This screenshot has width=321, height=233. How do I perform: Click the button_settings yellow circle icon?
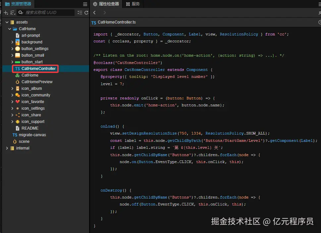coord(18,49)
